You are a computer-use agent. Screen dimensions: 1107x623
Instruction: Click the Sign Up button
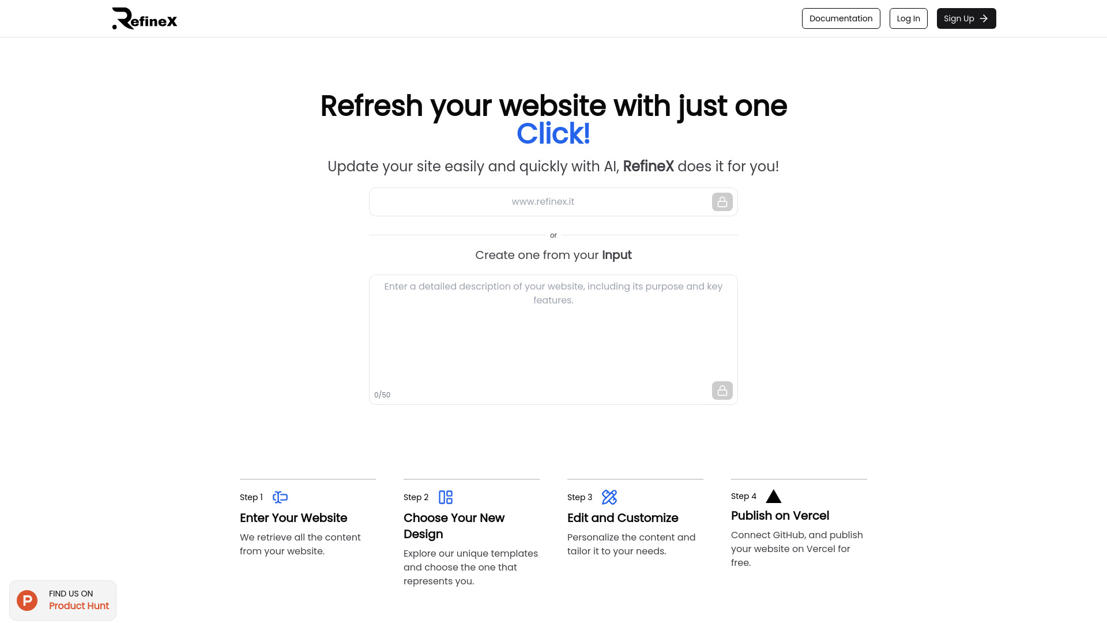(x=966, y=18)
